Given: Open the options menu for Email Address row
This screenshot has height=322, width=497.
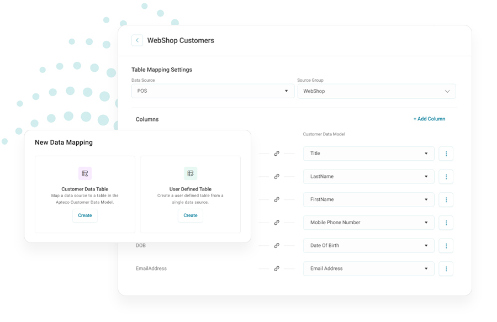Looking at the screenshot, I should click(446, 269).
